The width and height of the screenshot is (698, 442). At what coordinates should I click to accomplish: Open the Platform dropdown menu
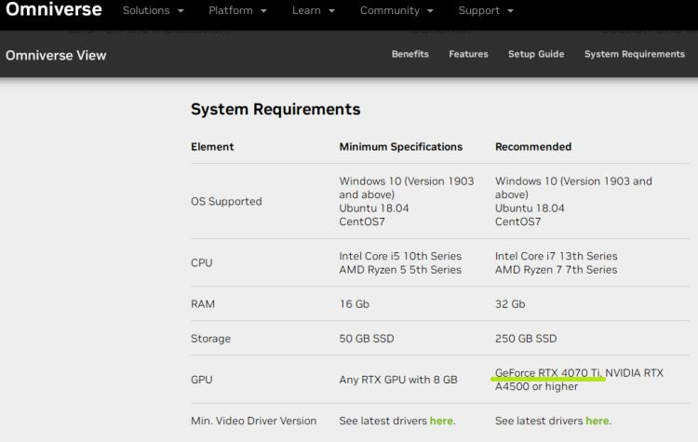[x=237, y=11]
